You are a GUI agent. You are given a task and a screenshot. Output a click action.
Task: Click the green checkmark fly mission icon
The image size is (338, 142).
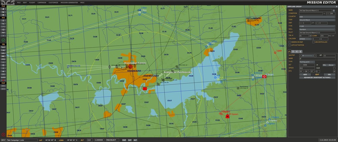pyautogui.click(x=3, y=40)
